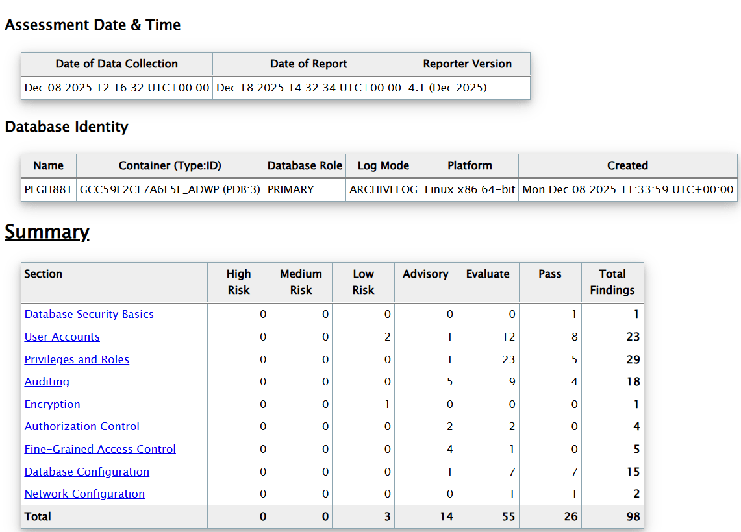
Task: Click the 'Linux x86 64-bit' platform cell
Action: (470, 189)
